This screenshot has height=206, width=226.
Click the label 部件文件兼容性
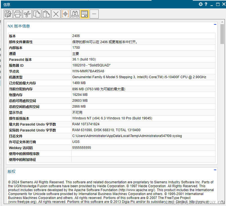tap(21, 42)
